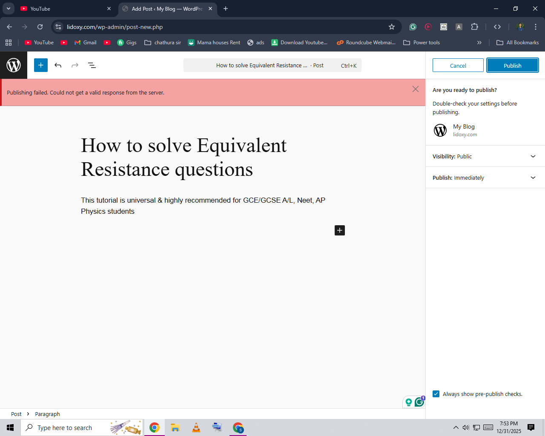Open the chathura sir bookmark folder

163,43
